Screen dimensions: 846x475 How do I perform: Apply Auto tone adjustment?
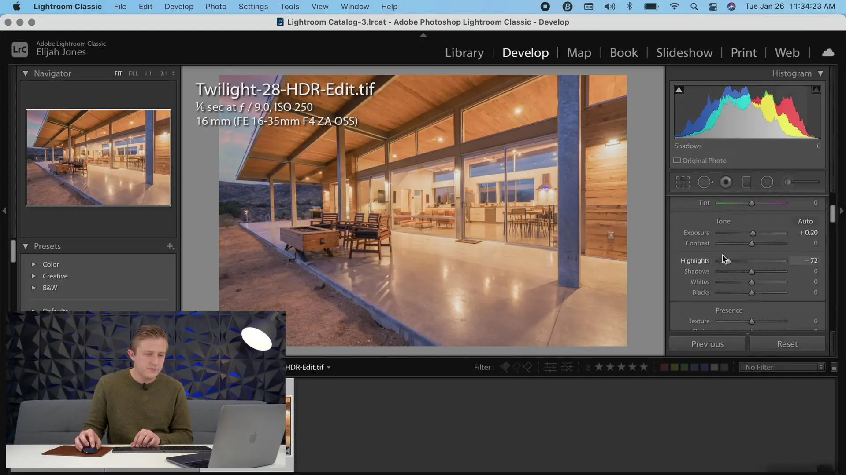(x=805, y=221)
